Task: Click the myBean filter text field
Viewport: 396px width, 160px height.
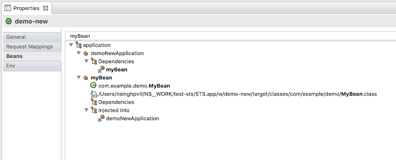Action: pos(230,36)
